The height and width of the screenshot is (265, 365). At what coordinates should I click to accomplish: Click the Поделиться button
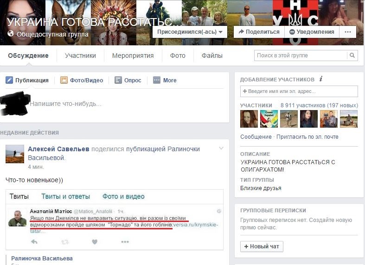point(259,32)
